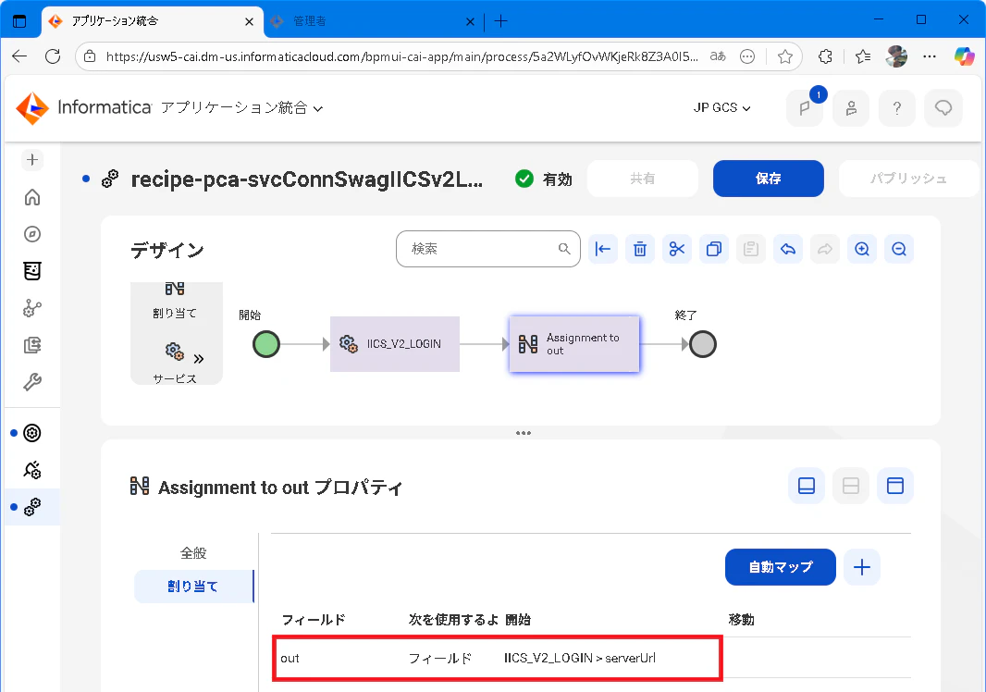Image resolution: width=986 pixels, height=692 pixels.
Task: Expand the step palette double chevron
Action: pyautogui.click(x=199, y=359)
